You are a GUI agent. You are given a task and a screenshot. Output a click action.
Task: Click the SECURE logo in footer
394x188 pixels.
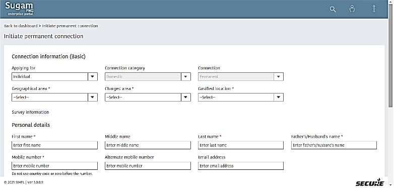370,183
